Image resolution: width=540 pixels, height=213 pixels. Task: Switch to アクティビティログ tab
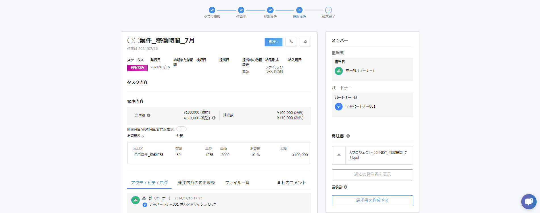(149, 183)
